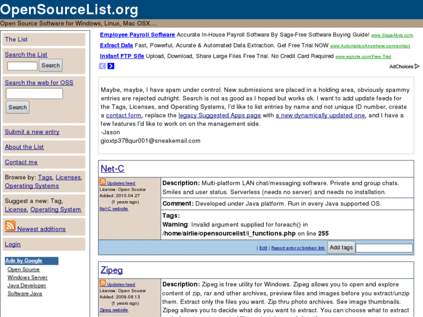
Task: Report error or broken link for Net-C
Action: click(x=298, y=248)
